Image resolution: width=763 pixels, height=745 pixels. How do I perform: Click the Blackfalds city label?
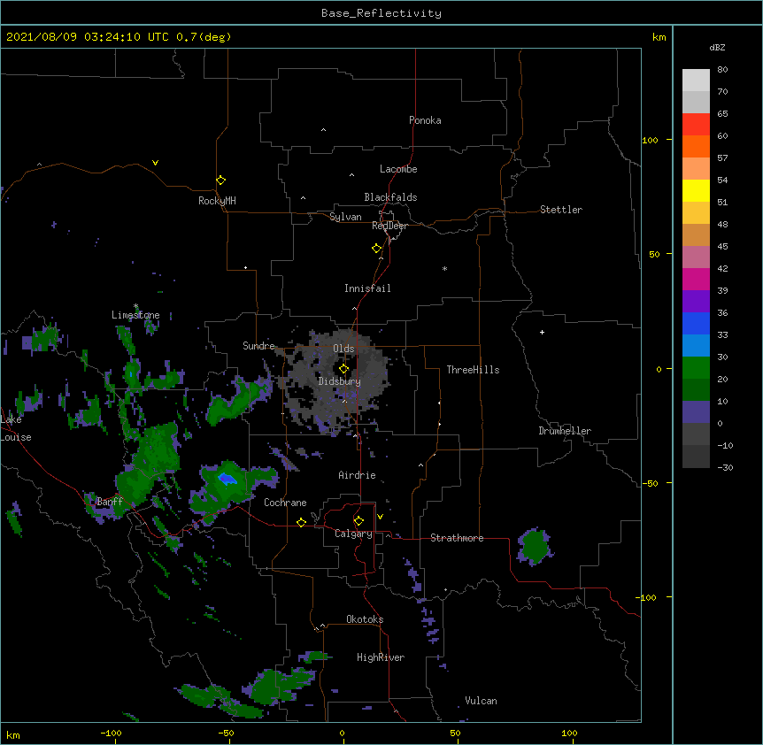390,197
